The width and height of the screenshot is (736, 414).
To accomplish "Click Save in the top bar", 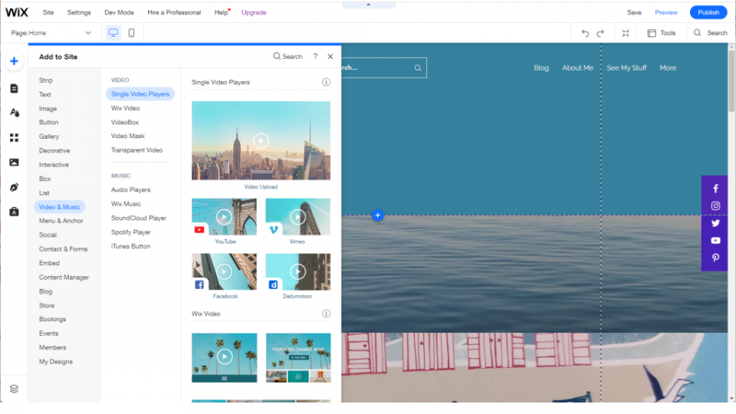I will (x=634, y=13).
